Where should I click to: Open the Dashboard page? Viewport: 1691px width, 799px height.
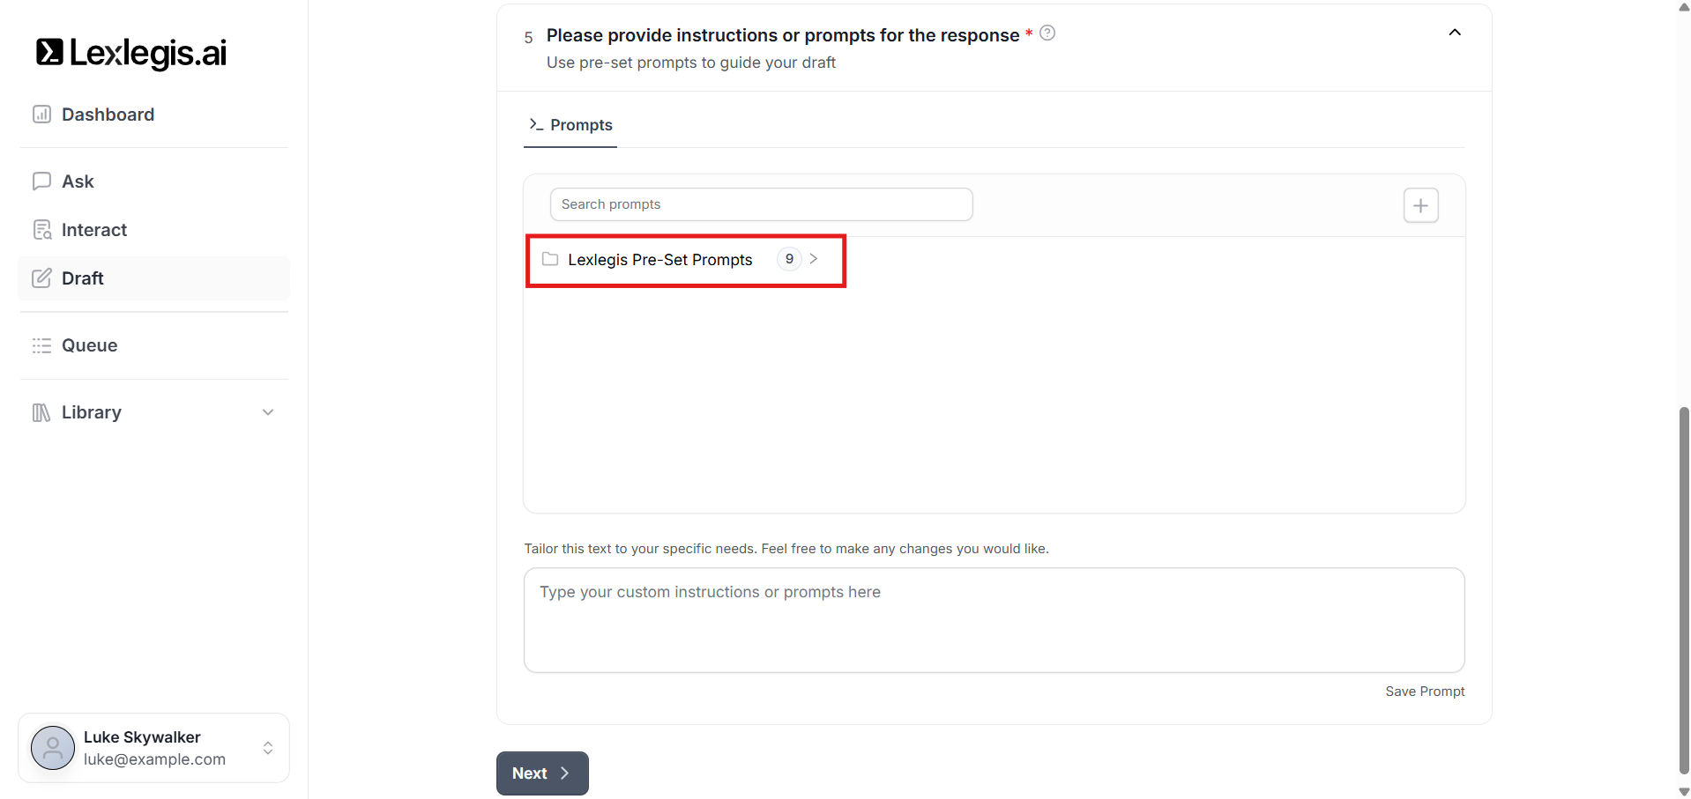pos(108,115)
